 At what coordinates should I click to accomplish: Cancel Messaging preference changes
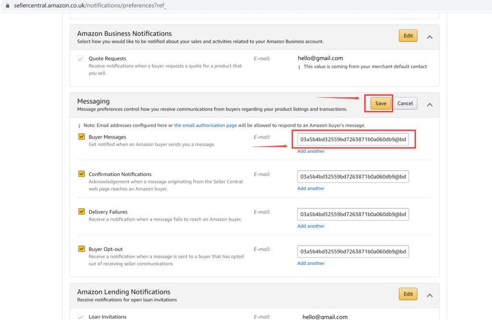pyautogui.click(x=405, y=104)
